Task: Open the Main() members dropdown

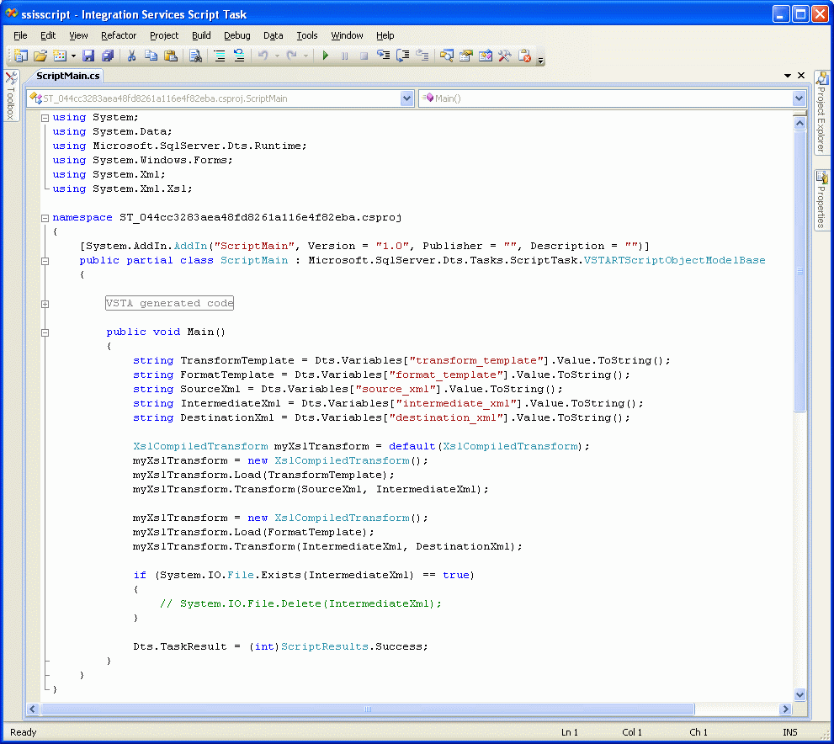Action: (799, 98)
